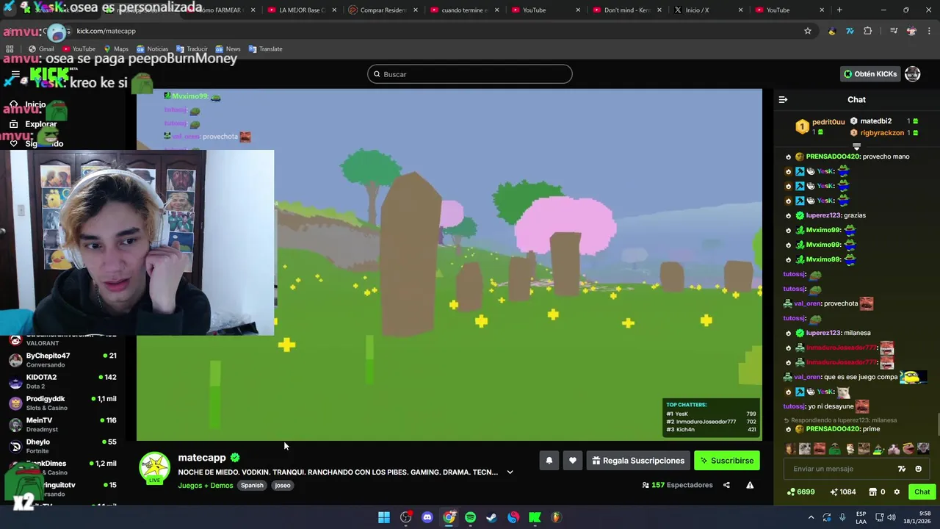
Task: Expand the stream title with the chevron
Action: click(510, 472)
